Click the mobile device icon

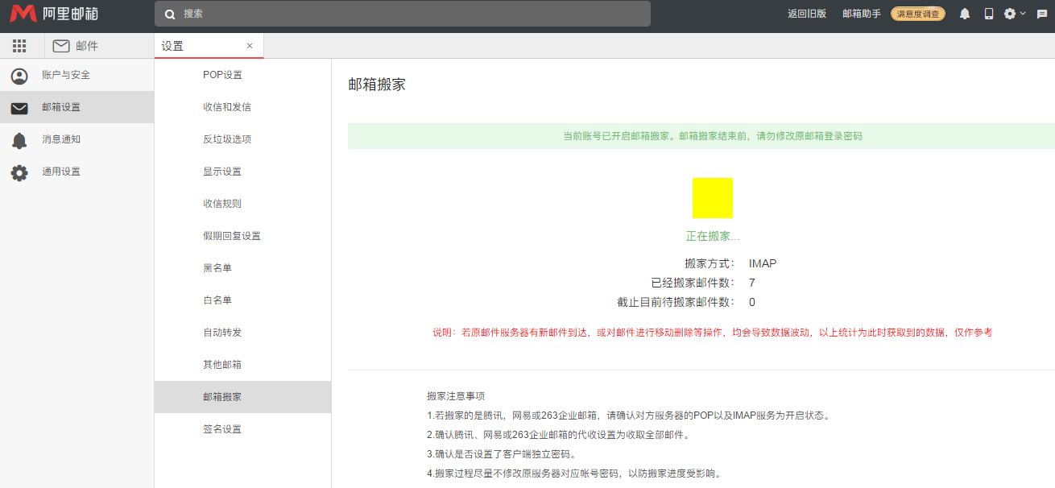point(989,14)
